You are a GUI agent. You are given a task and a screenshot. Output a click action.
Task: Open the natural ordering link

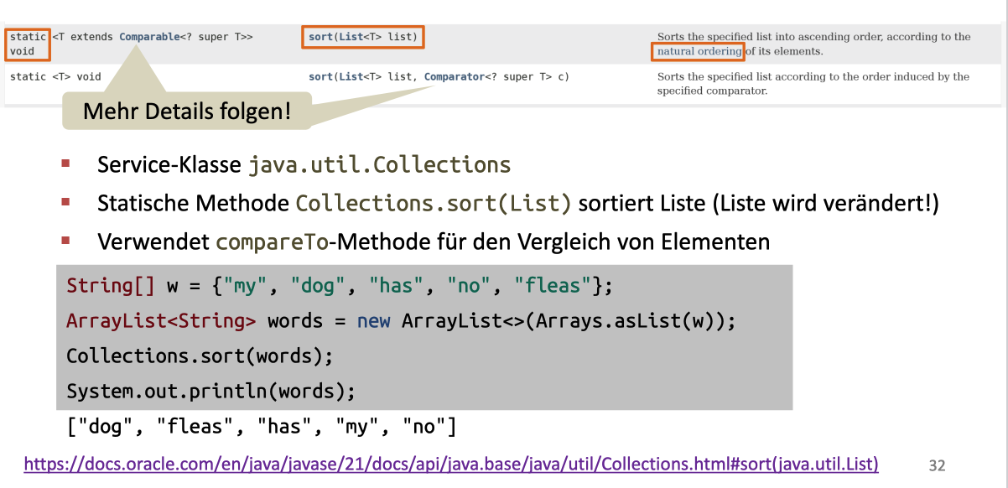click(x=699, y=51)
